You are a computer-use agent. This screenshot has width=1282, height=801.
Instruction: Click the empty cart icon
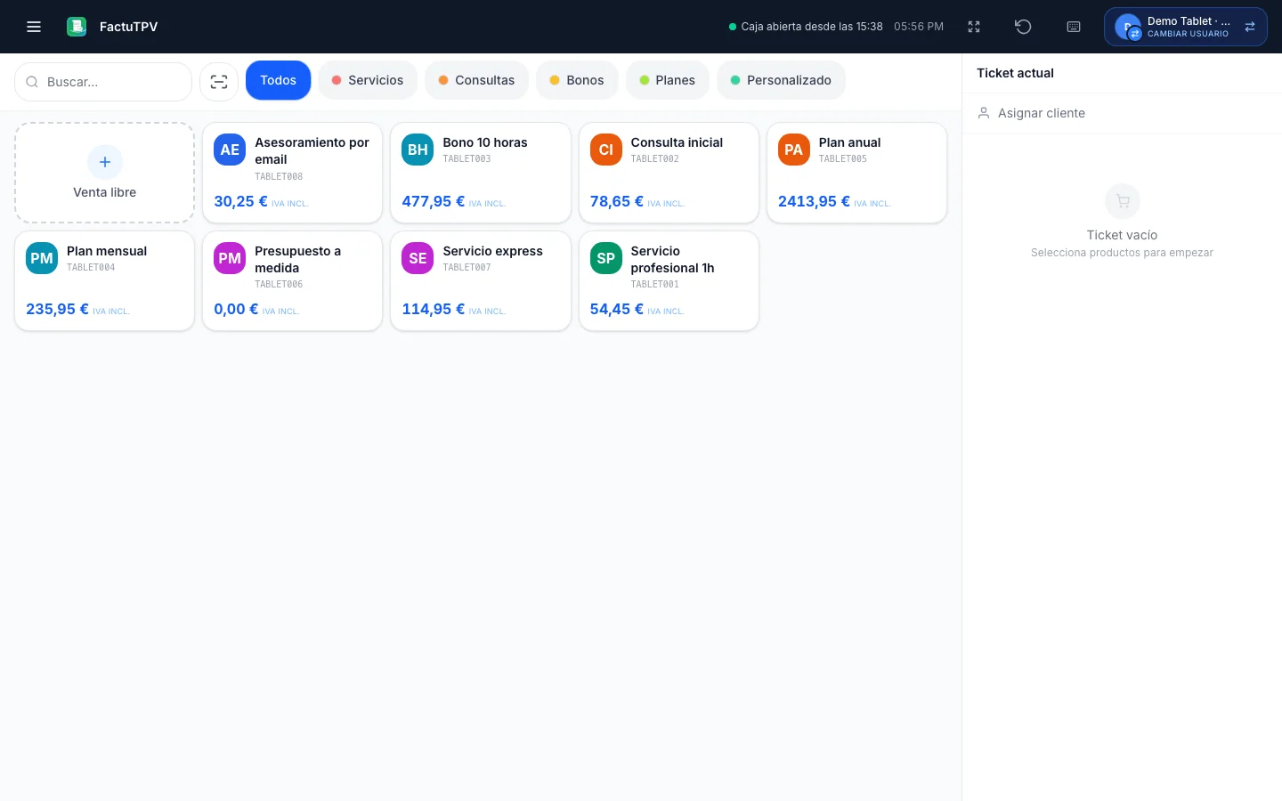point(1123,201)
